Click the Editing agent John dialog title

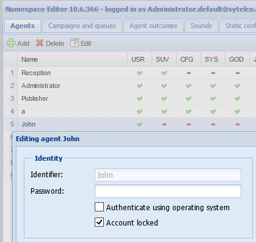48,139
